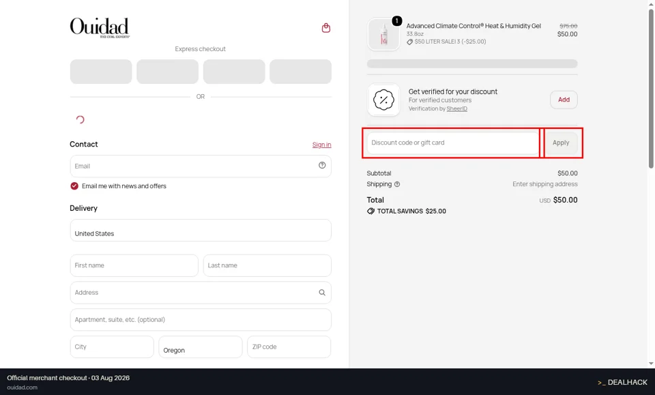The width and height of the screenshot is (655, 395).
Task: Focus the City input field
Action: pyautogui.click(x=112, y=347)
